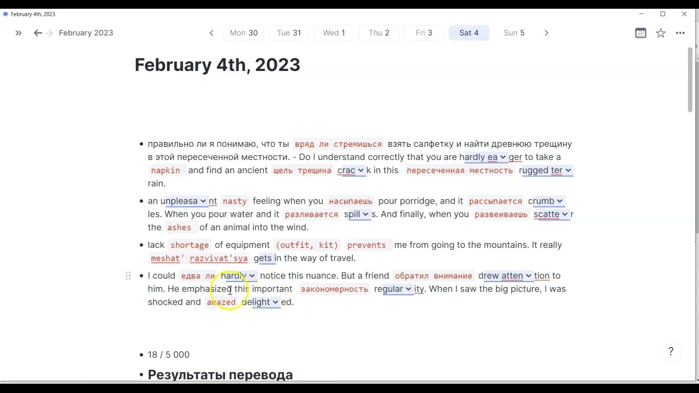The image size is (699, 393).
Task: Open the February 2023 month view
Action: (x=86, y=33)
